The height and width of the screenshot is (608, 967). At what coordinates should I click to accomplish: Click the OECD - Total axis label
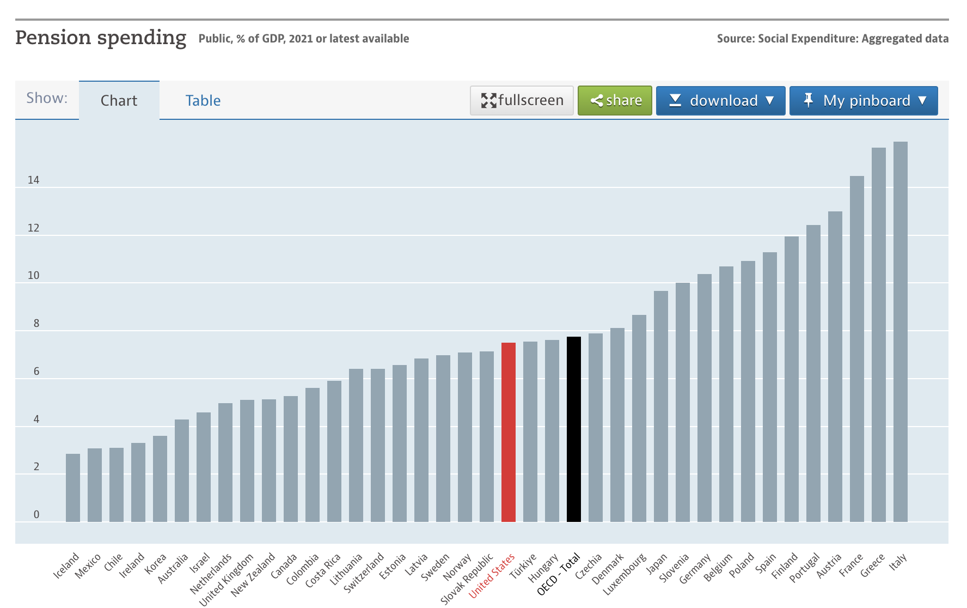pos(559,574)
